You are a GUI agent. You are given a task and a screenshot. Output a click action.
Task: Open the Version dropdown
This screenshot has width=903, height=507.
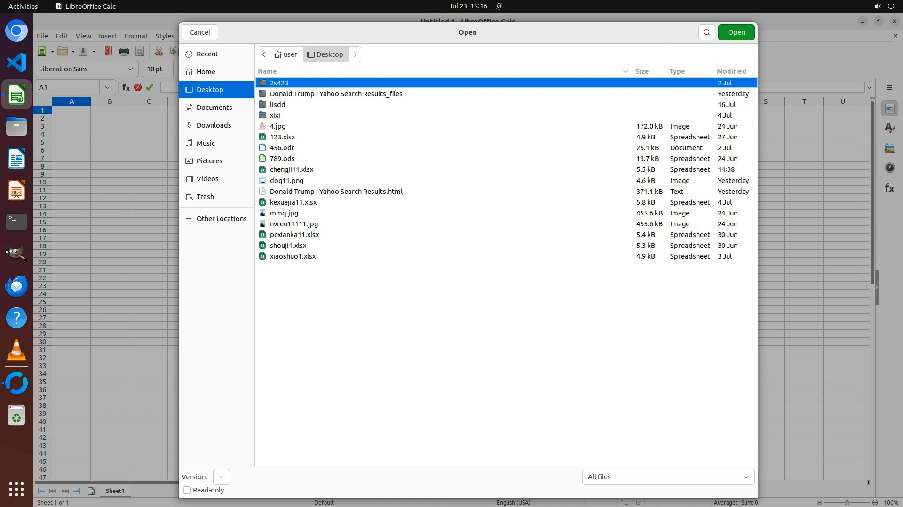point(221,477)
